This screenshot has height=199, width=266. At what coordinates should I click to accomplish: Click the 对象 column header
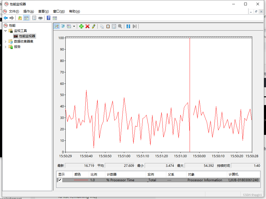(206, 175)
